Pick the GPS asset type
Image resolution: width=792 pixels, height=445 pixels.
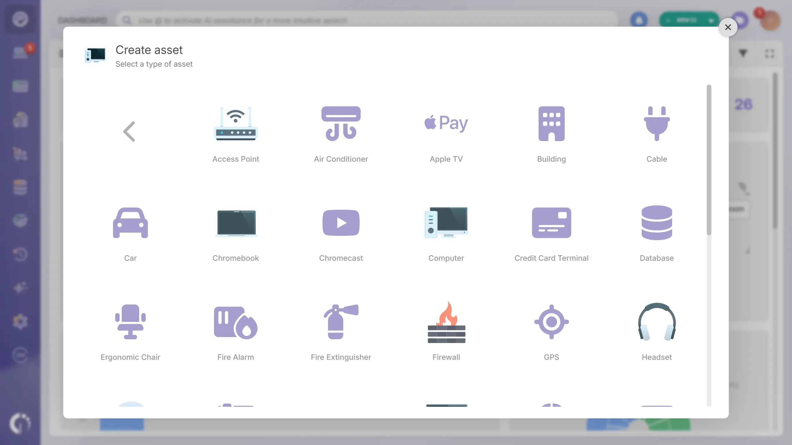551,322
